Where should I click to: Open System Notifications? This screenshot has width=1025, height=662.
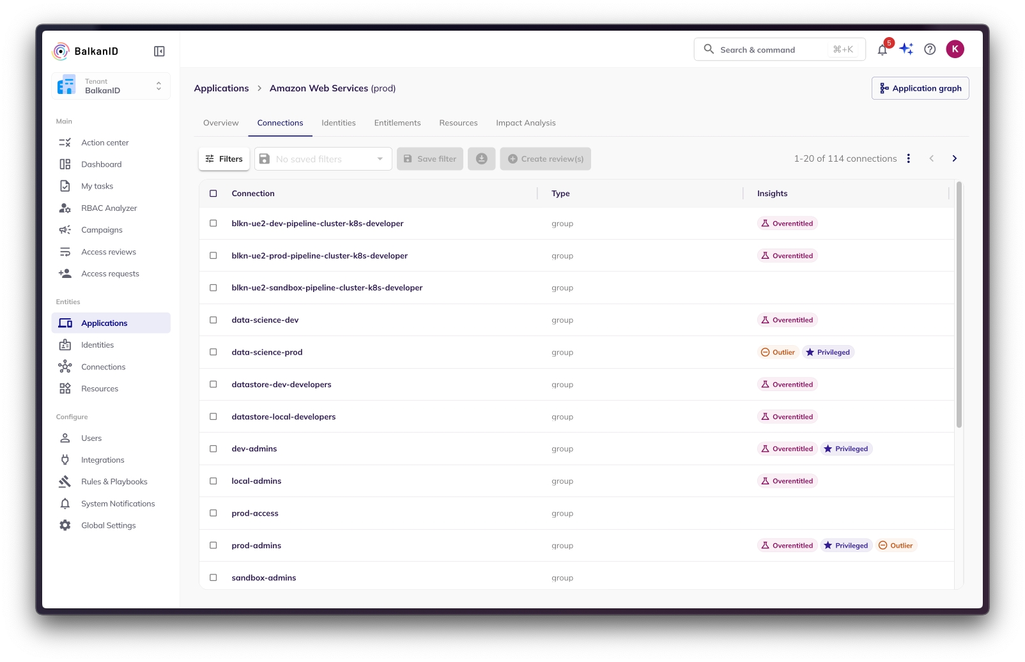point(111,504)
